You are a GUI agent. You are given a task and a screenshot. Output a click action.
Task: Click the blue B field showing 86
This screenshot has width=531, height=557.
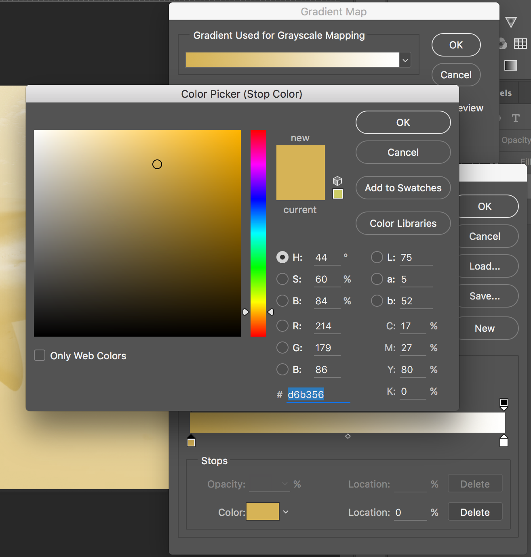pos(327,370)
